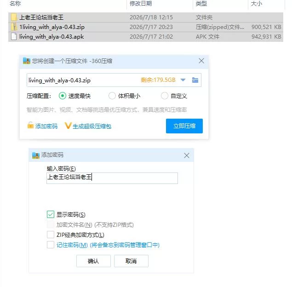Click 360压缩 icon in compress dialog title
Screen dimensions: 292x287
click(x=27, y=61)
